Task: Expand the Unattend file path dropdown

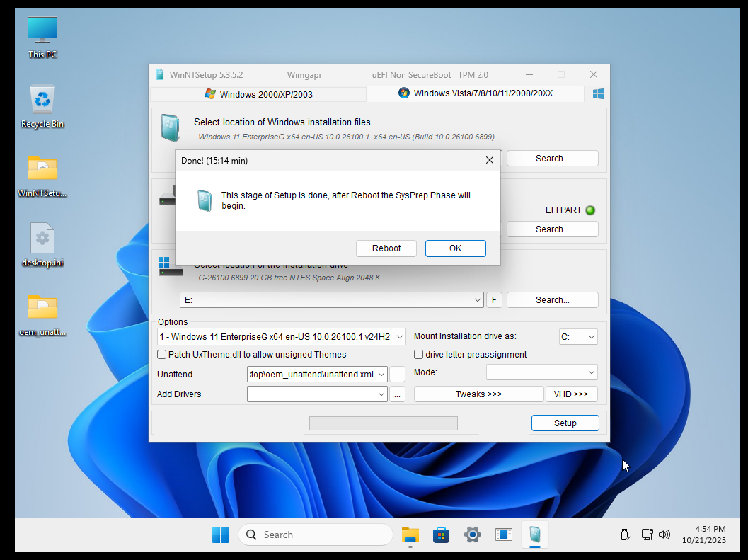Action: 381,375
